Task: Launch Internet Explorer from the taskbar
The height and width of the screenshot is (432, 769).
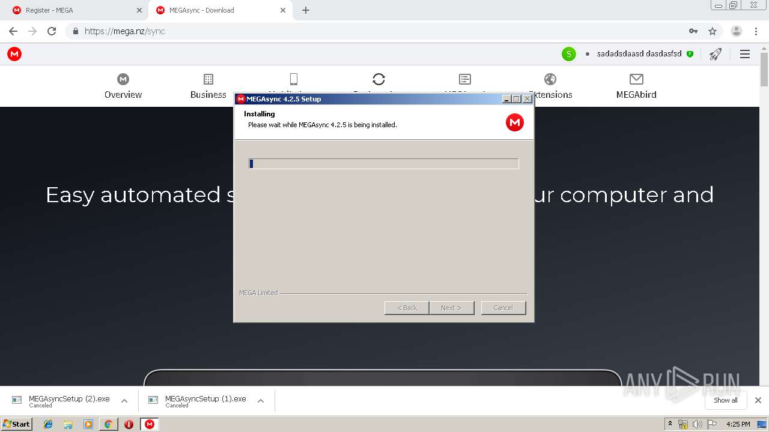Action: (x=49, y=424)
